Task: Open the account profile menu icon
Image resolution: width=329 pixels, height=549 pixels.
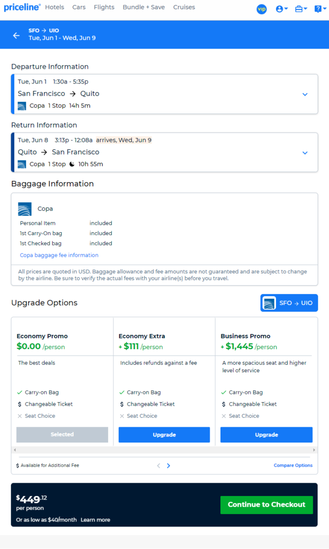Action: click(x=282, y=9)
